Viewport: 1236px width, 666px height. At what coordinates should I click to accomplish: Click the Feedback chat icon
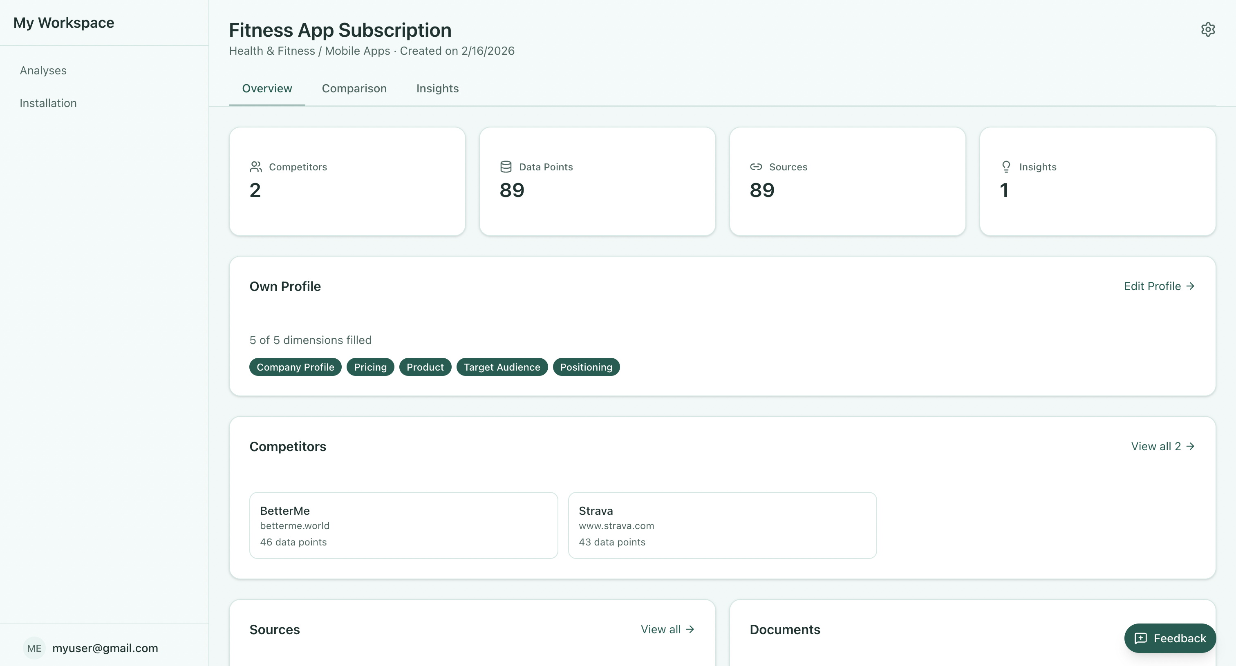(x=1140, y=638)
